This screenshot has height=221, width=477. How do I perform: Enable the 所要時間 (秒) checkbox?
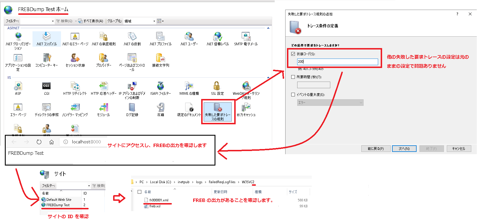(293, 77)
